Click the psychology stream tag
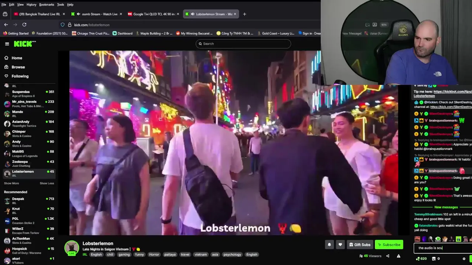The width and height of the screenshot is (472, 265). point(232,254)
